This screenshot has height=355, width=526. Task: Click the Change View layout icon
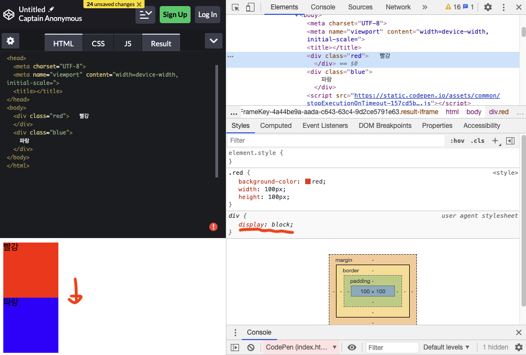click(145, 14)
